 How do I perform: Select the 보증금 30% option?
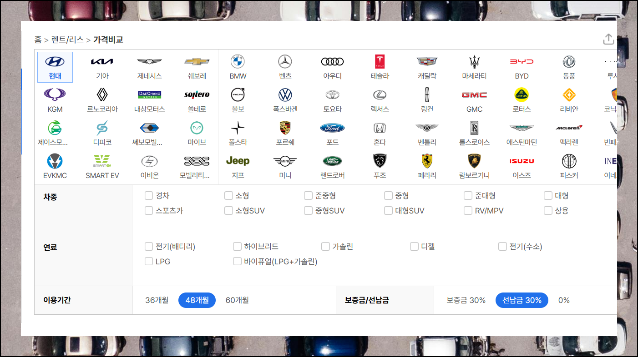(x=466, y=300)
